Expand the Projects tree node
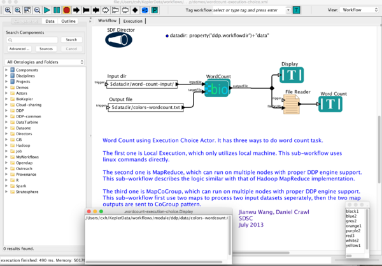The width and height of the screenshot is (382, 266). pyautogui.click(x=6, y=81)
